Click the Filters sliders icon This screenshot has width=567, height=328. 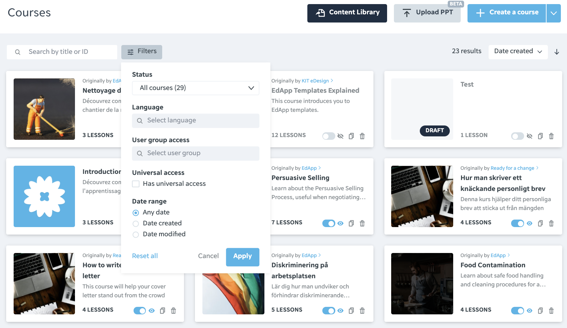(131, 52)
